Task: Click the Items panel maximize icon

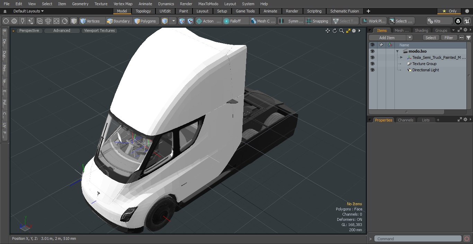Action: point(460,30)
